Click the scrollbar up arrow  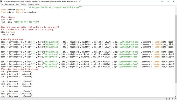[176, 7]
